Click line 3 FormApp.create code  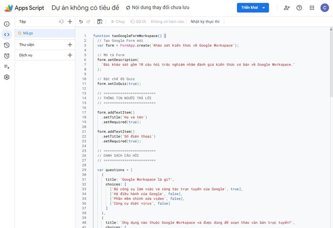pyautogui.click(x=168, y=46)
